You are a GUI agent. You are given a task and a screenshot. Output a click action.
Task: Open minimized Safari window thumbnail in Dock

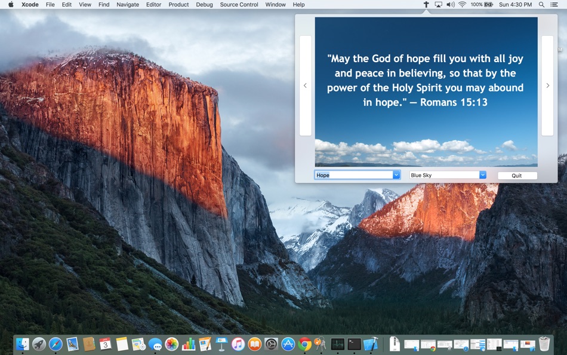[461, 345]
